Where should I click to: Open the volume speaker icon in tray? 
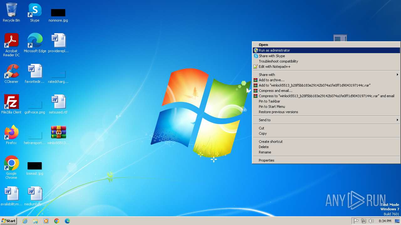coord(371,221)
